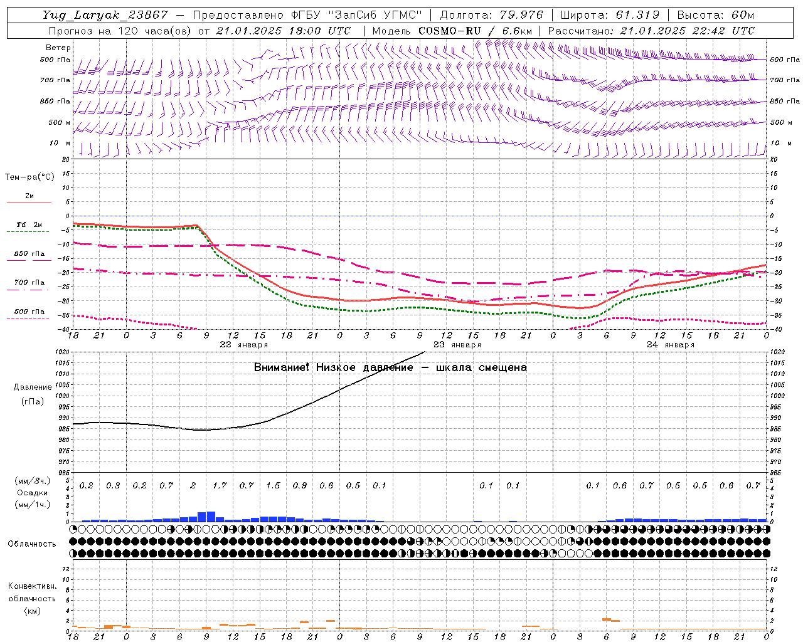This screenshot has height=642, width=803.
Task: Click the Рассчитано: 21.01.2025 22:42 UTC text
Action: (651, 31)
